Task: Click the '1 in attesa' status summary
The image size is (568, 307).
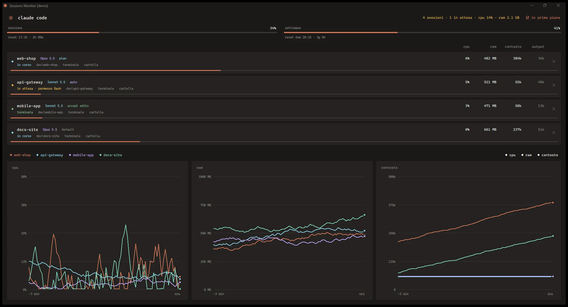Action: [461, 18]
